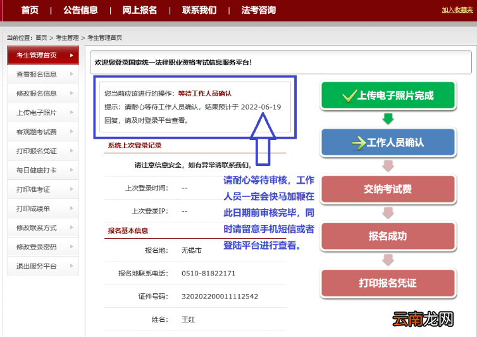477x337 pixels.
Task: Click the arrow icon on 工作人员确认
Action: (x=359, y=143)
